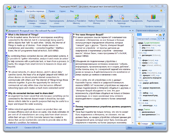This screenshot has height=133, width=170.
Task: Click the translation pane scroll up arrow
Action: (133, 35)
